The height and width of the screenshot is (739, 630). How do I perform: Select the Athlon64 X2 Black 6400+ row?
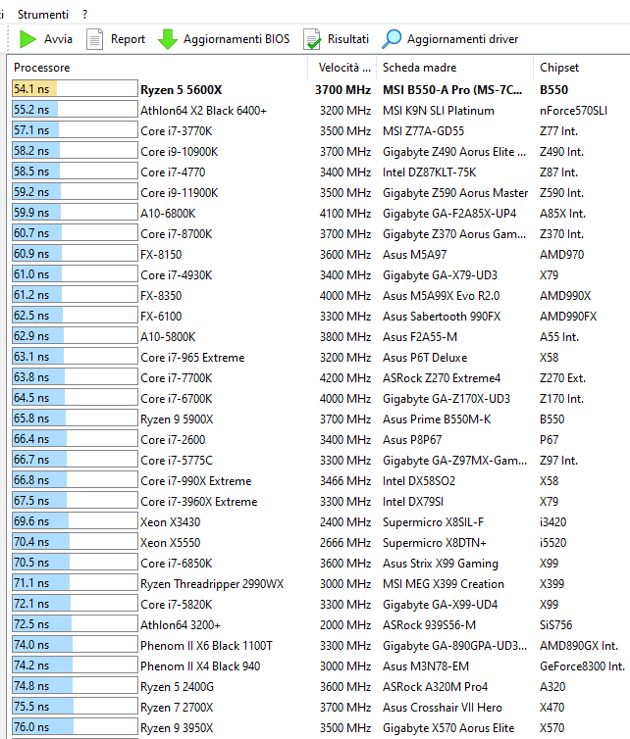(x=320, y=111)
